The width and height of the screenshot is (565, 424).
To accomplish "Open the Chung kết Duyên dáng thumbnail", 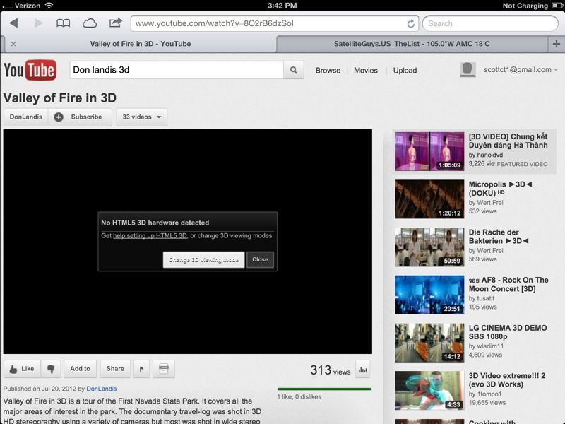I will pos(429,151).
